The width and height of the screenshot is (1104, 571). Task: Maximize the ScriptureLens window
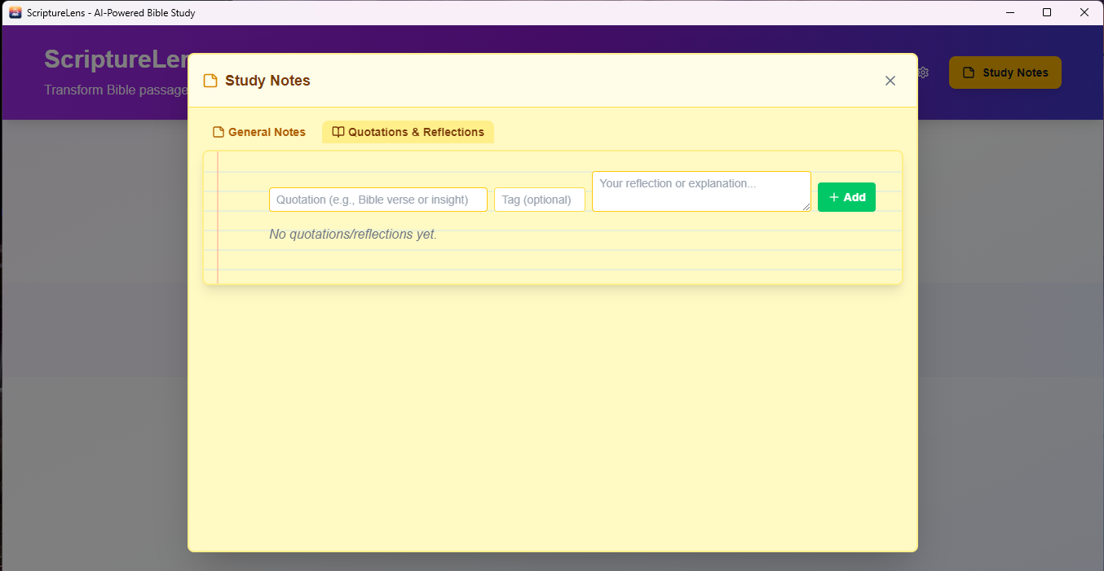(1047, 12)
